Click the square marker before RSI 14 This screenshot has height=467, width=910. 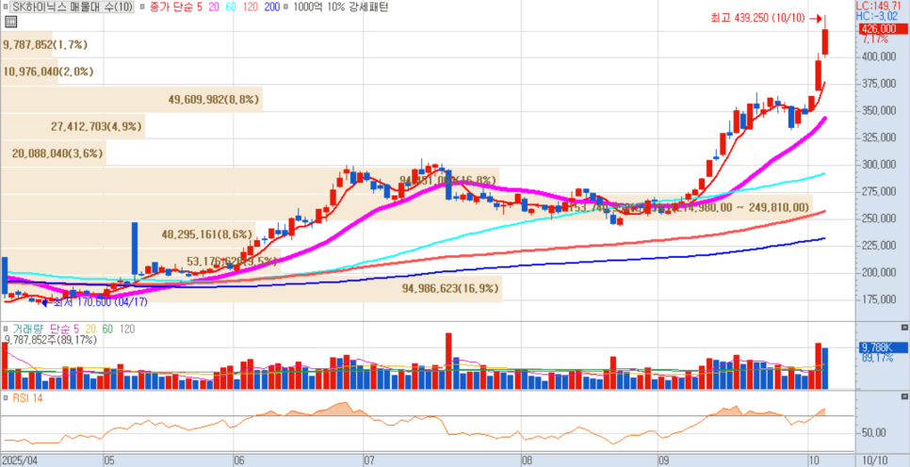pyautogui.click(x=6, y=398)
